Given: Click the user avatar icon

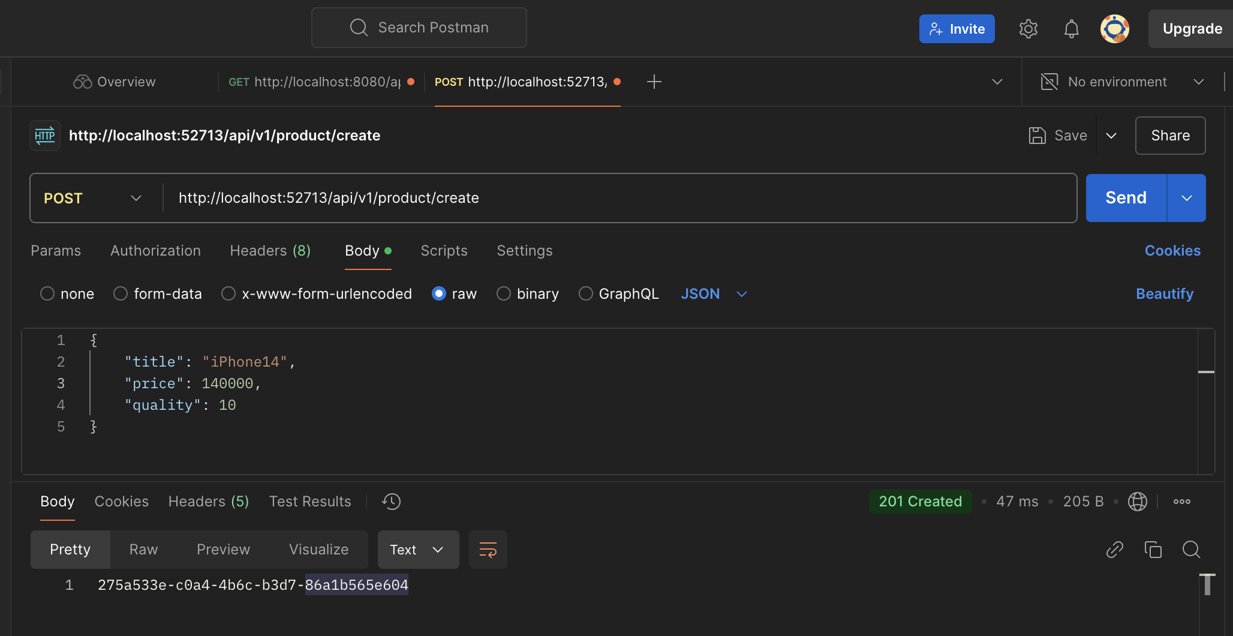Looking at the screenshot, I should click(x=1114, y=29).
